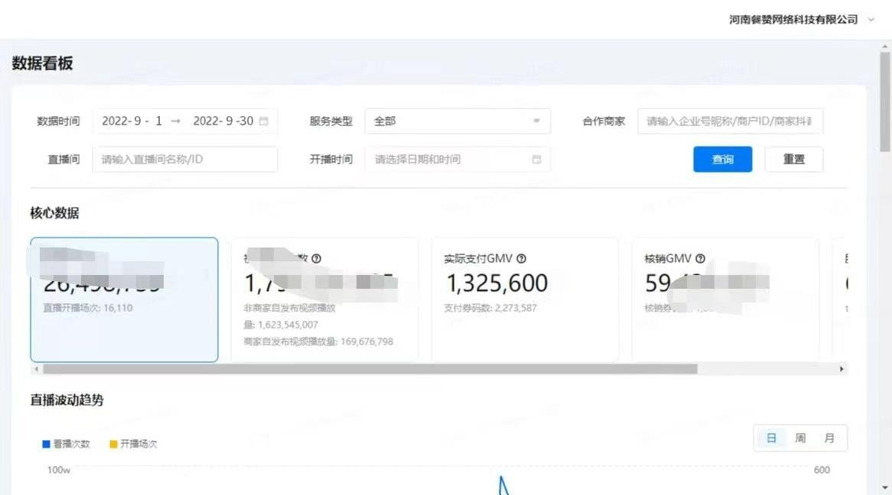Click help icon next to 实际支付GMV

[521, 259]
